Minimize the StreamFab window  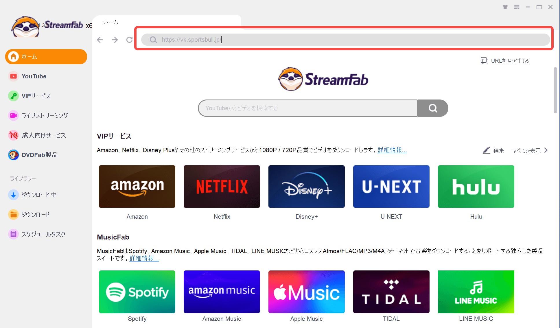pos(528,7)
